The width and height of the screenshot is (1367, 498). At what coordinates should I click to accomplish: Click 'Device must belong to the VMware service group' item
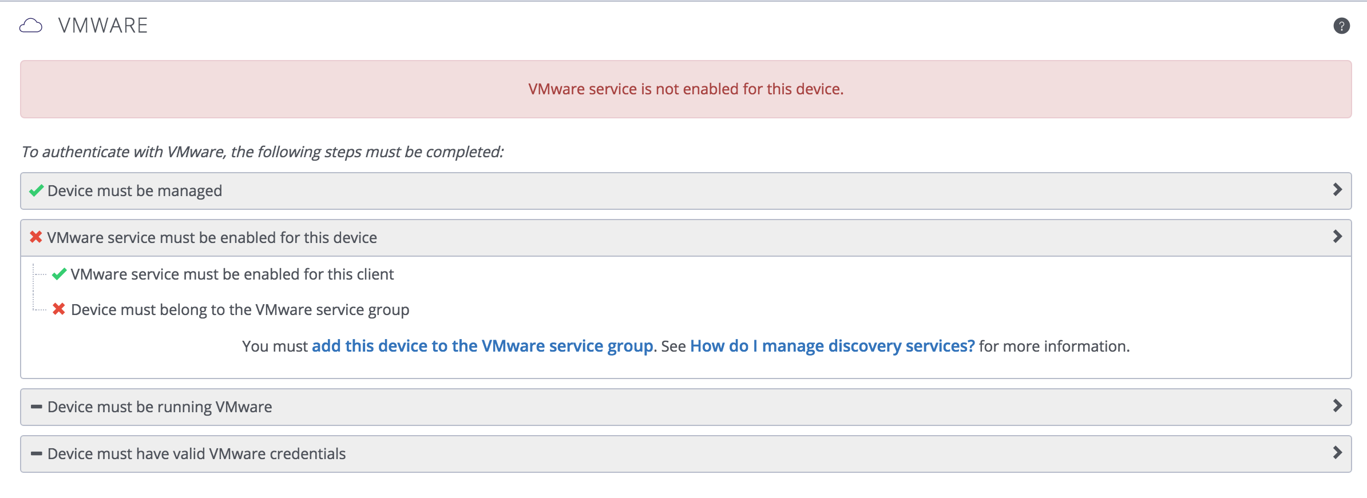point(240,310)
